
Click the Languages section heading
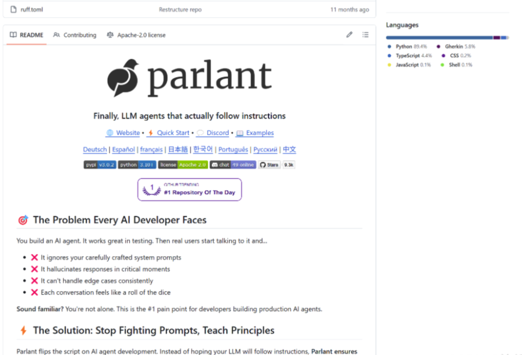click(x=402, y=25)
